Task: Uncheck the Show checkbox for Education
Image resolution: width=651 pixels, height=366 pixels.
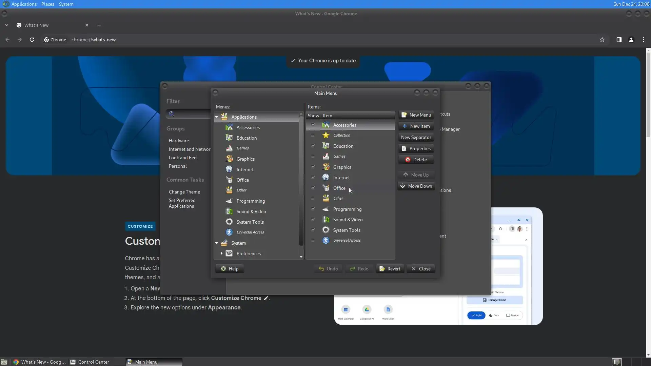Action: [x=313, y=146]
